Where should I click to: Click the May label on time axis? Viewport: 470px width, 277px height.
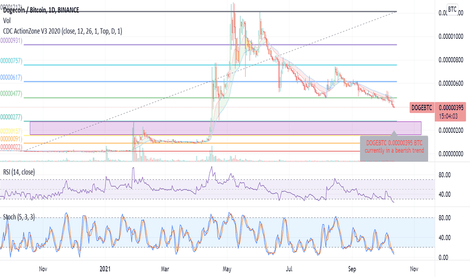[227, 269]
